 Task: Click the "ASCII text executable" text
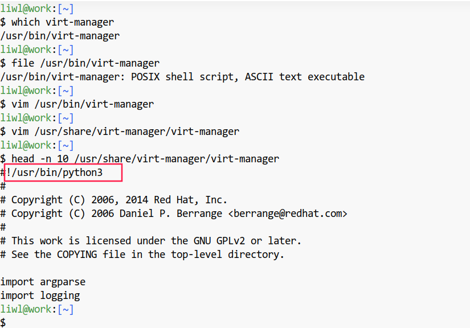(x=304, y=77)
